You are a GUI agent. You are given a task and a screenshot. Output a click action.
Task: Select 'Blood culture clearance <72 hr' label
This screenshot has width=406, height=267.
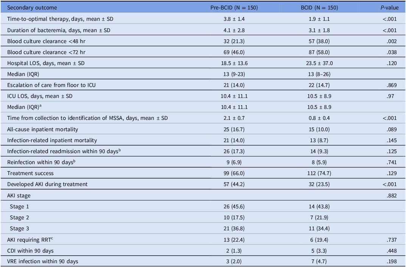(46, 52)
